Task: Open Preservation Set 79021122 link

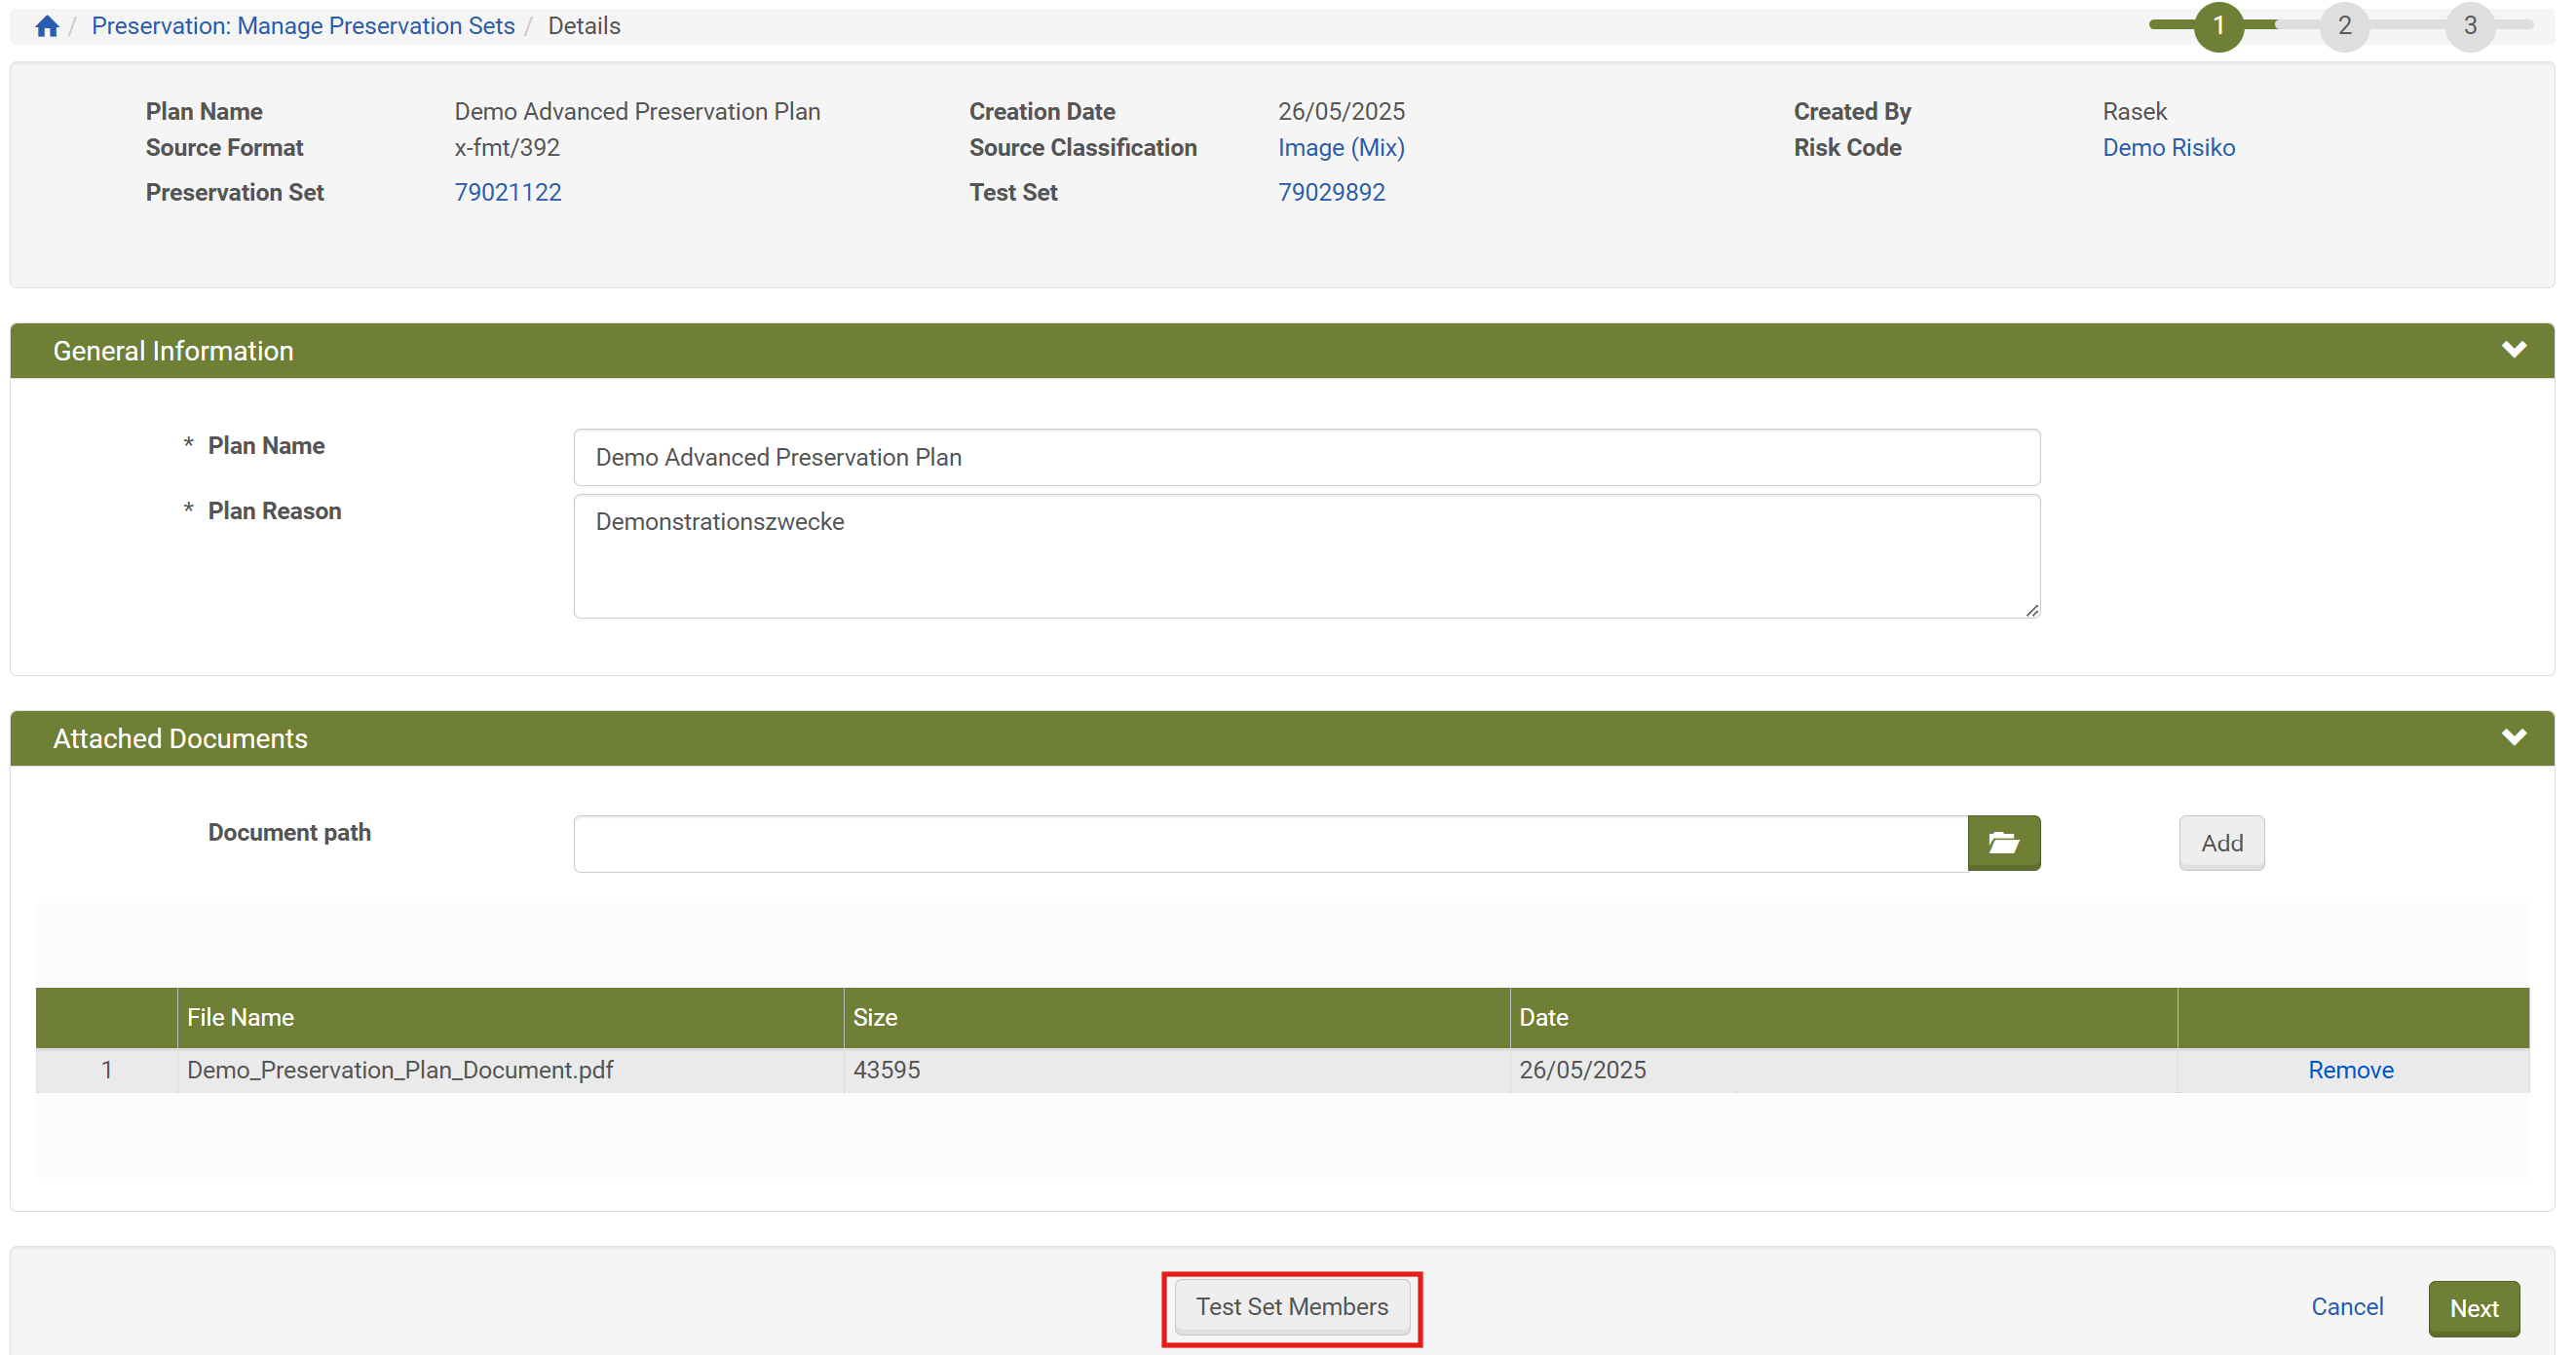Action: click(x=508, y=192)
